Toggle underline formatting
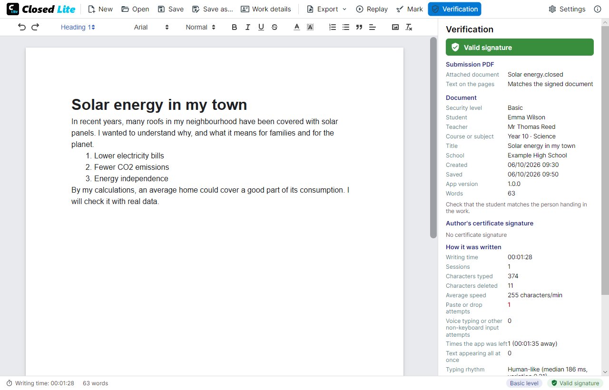Image resolution: width=609 pixels, height=390 pixels. point(261,27)
